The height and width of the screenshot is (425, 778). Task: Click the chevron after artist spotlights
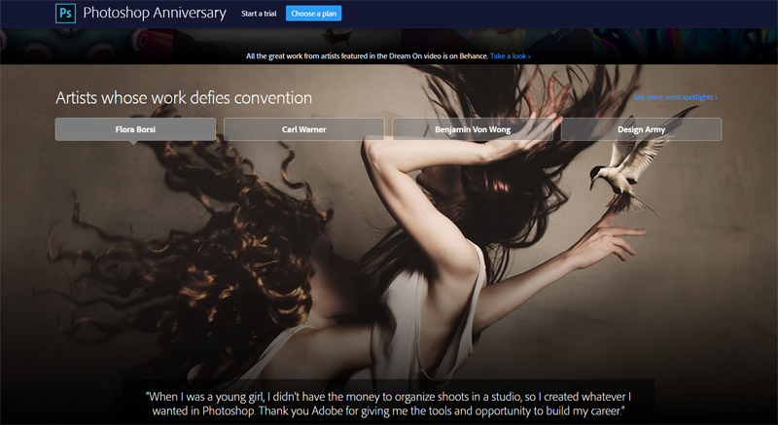point(716,98)
